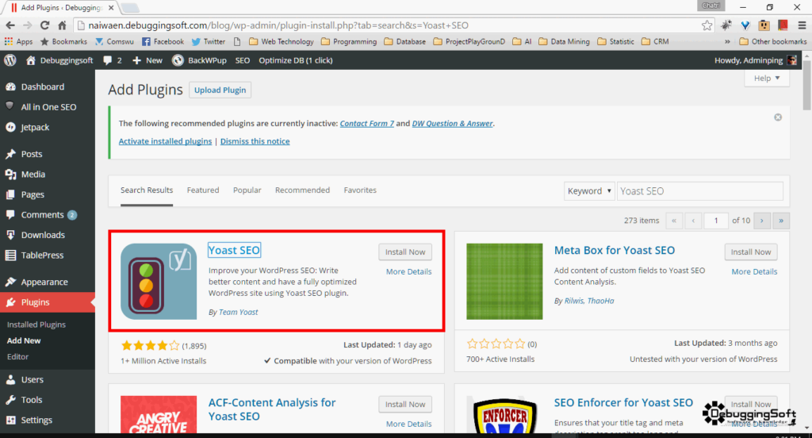
Task: Open plugin Editor submenu item
Action: point(17,356)
